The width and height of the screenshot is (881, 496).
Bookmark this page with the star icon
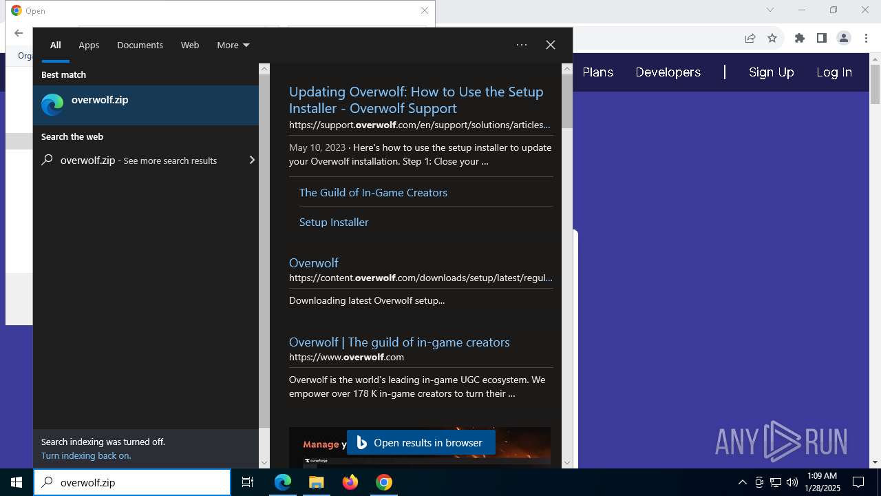[x=772, y=39]
